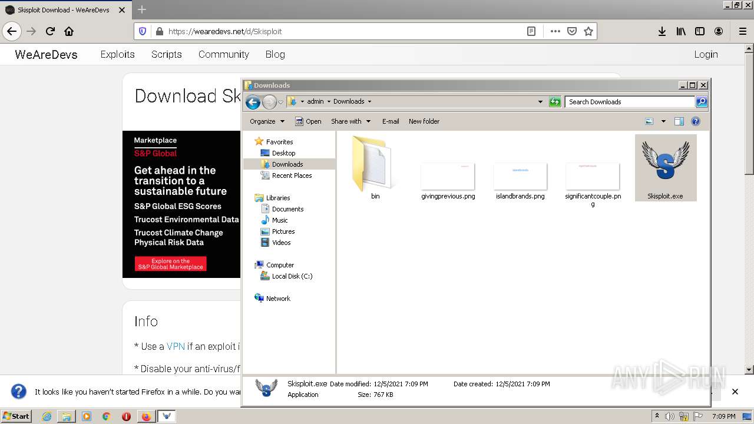Open Explorer help icon
754x424 pixels.
[x=695, y=121]
